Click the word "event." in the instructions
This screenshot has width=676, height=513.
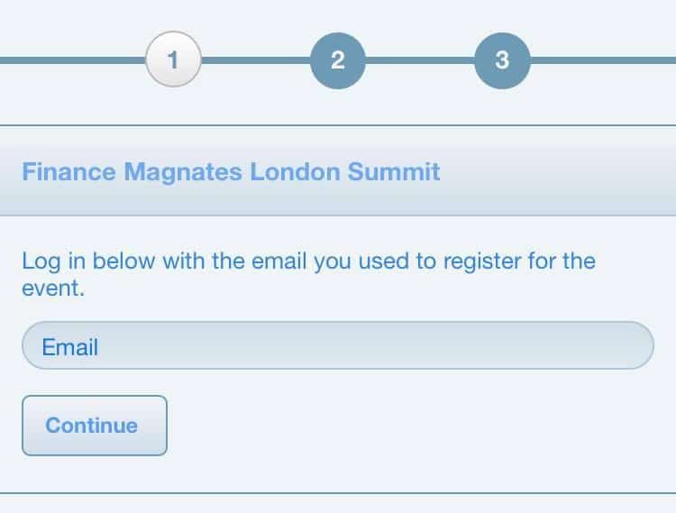(x=53, y=290)
